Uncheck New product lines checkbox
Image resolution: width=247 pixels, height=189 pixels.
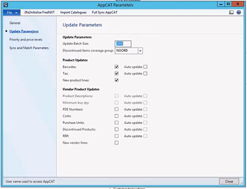pos(117,80)
